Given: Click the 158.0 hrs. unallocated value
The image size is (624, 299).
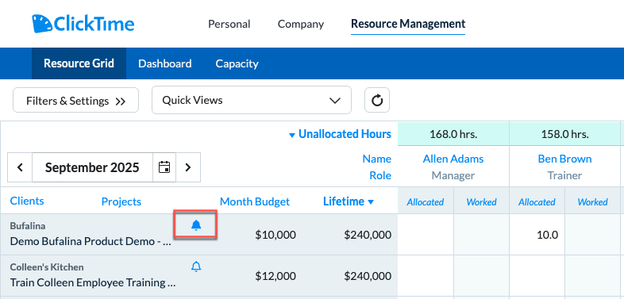Looking at the screenshot, I should point(564,134).
